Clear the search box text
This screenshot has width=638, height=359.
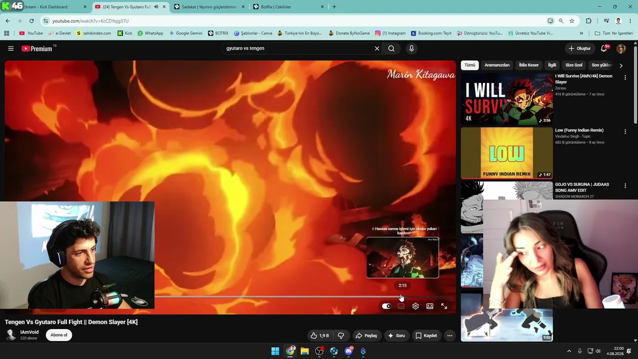(x=377, y=48)
